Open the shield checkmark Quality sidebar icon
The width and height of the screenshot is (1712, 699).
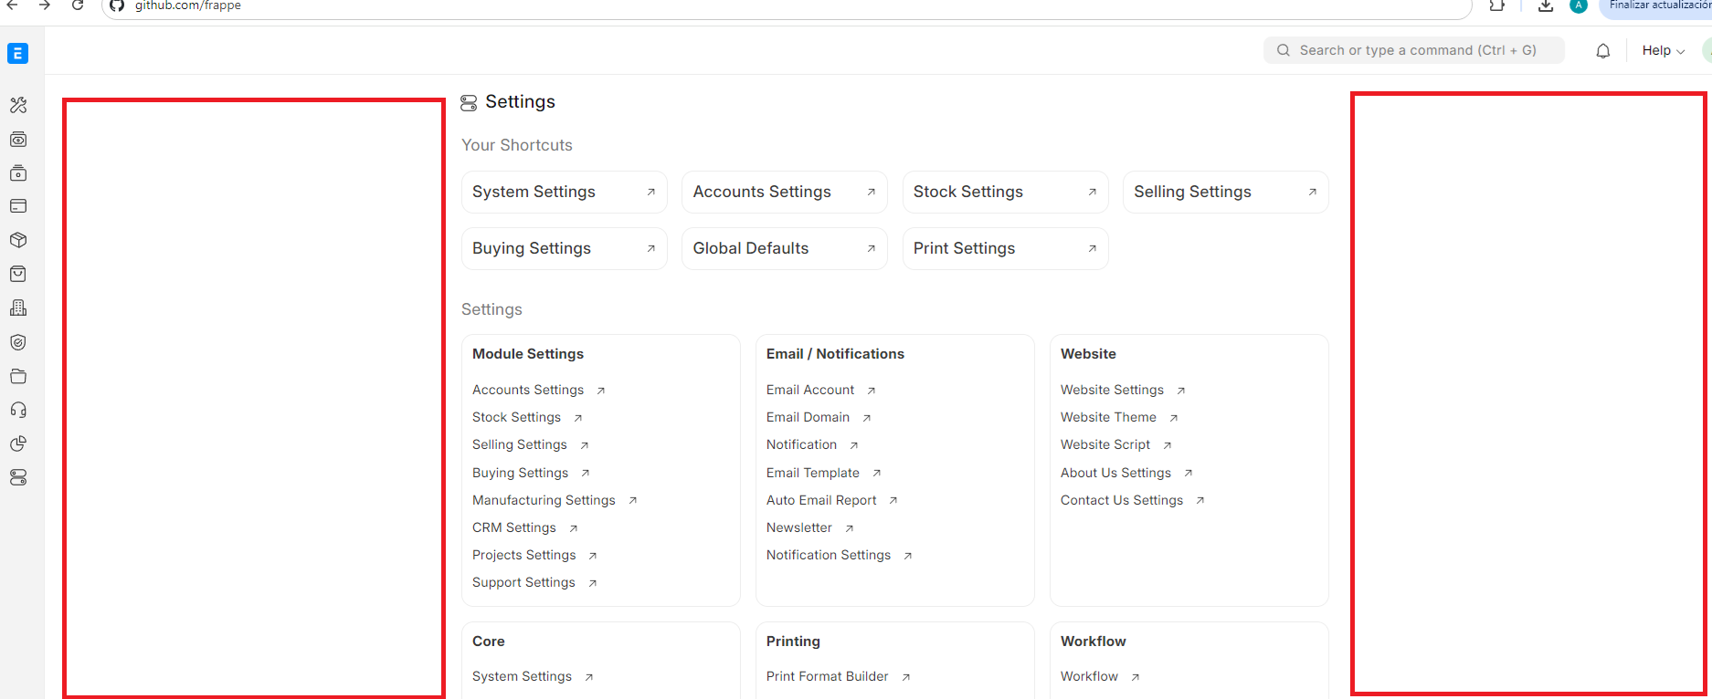coord(18,342)
